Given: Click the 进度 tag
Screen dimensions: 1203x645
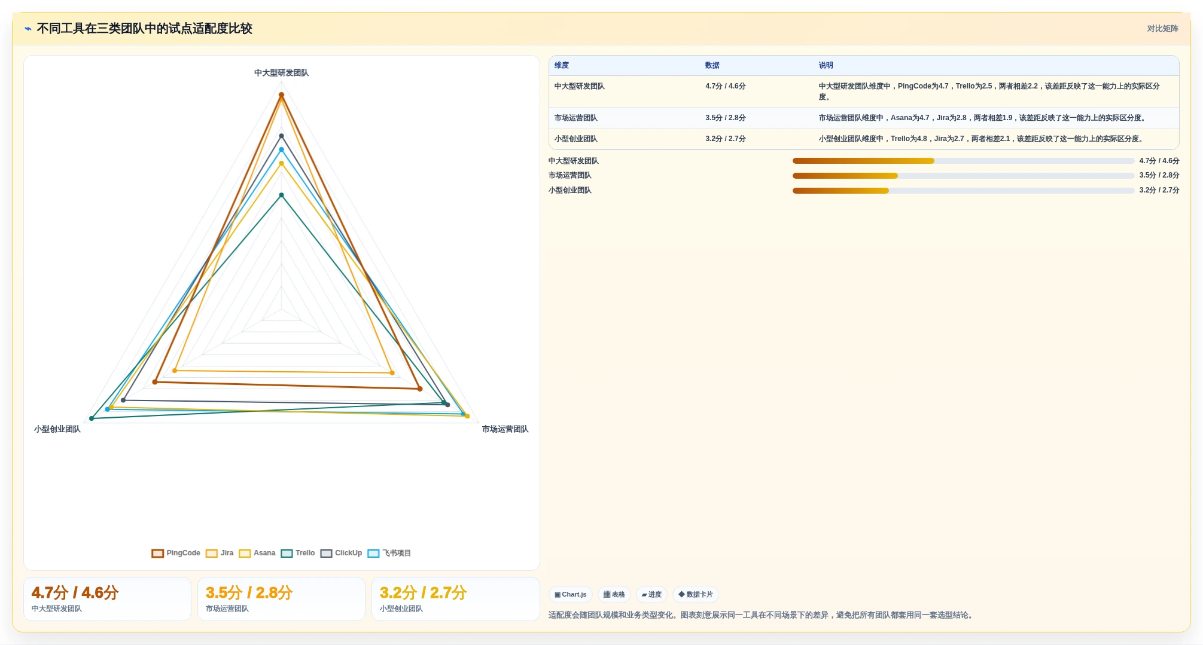Looking at the screenshot, I should coord(651,594).
